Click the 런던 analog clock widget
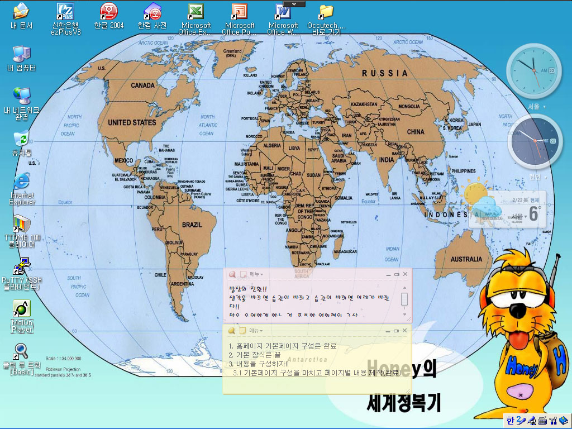 (x=535, y=141)
